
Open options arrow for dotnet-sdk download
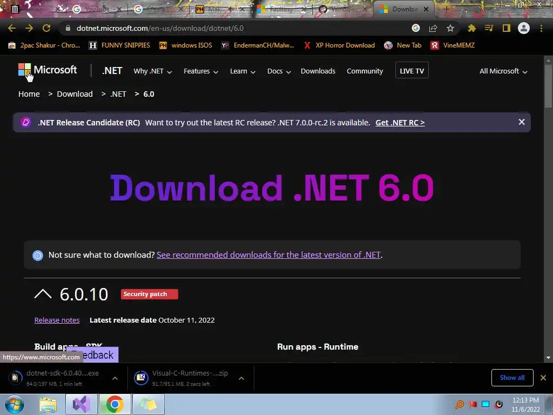pyautogui.click(x=115, y=378)
